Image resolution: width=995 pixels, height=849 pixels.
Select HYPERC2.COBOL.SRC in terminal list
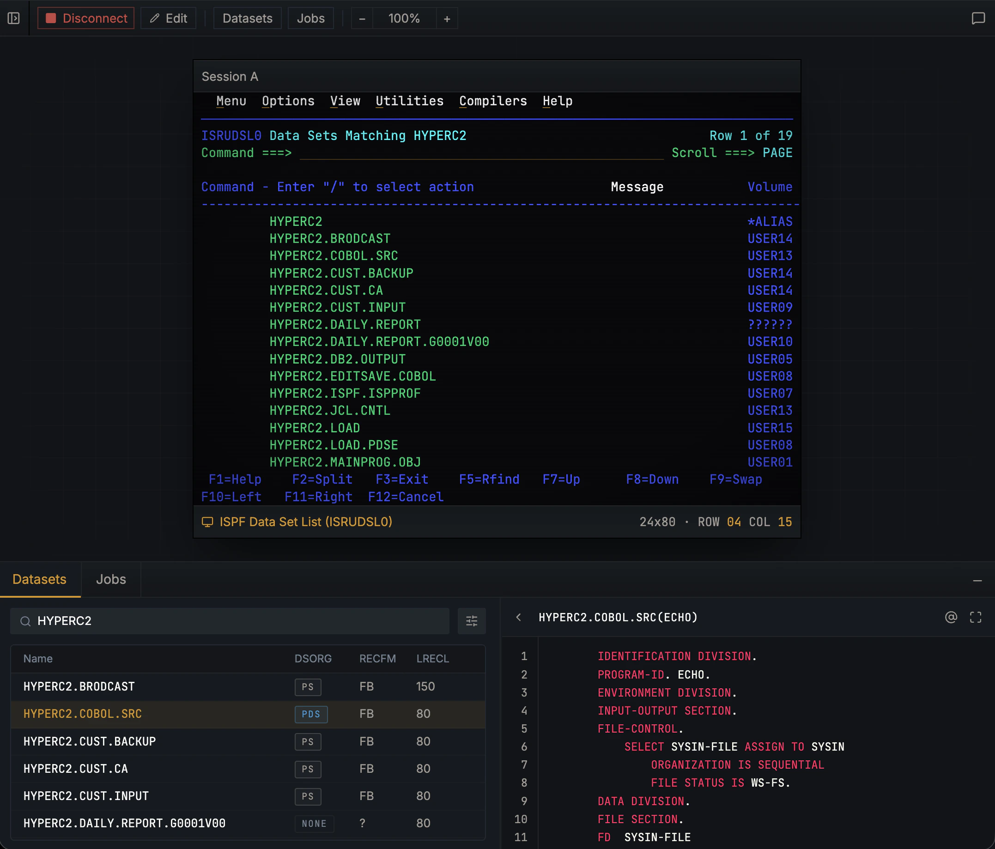(x=334, y=256)
